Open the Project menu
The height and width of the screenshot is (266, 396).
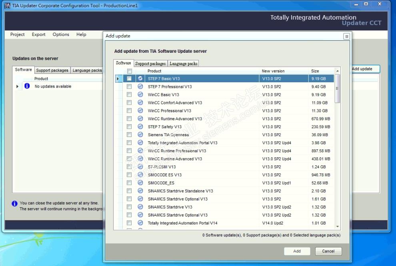click(18, 34)
